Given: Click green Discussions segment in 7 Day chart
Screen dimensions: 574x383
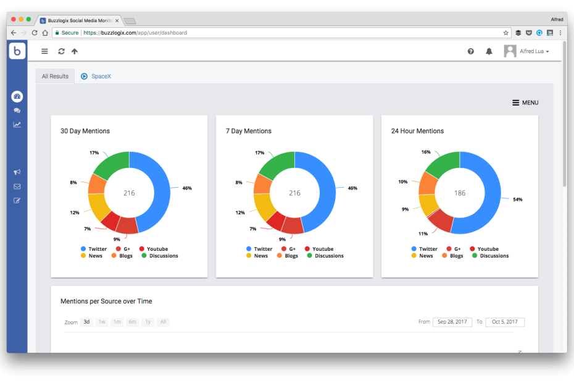Looking at the screenshot, I should 281,164.
